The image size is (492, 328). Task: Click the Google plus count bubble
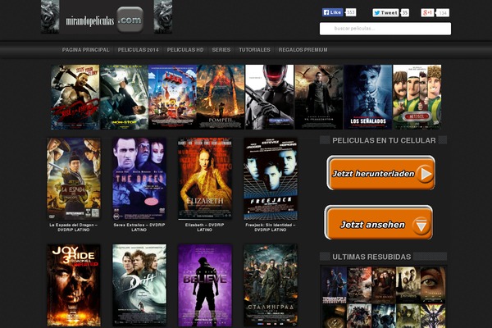tap(443, 13)
